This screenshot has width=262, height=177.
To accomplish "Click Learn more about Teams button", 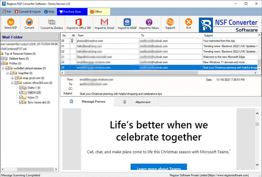I will click(159, 168).
